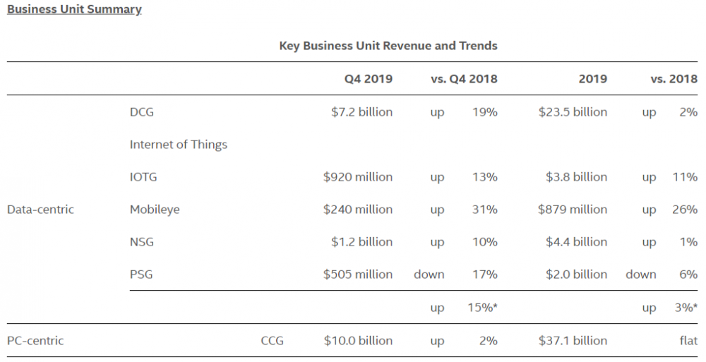This screenshot has height=362, width=706.
Task: Click the 10% NSG change value
Action: 484,242
